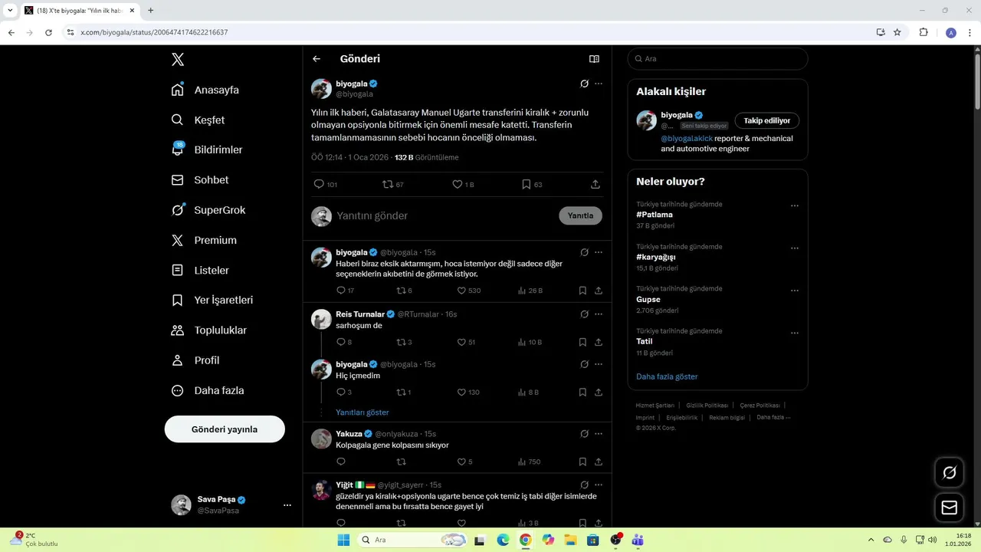Image resolution: width=981 pixels, height=552 pixels.
Task: Open File Explorer from taskbar
Action: tap(570, 540)
